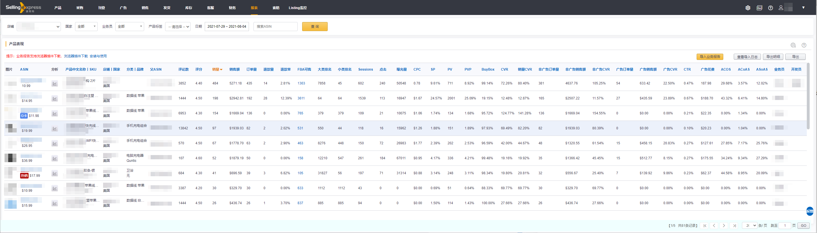This screenshot has height=233, width=817.
Task: Click the user profile icon
Action: [780, 8]
